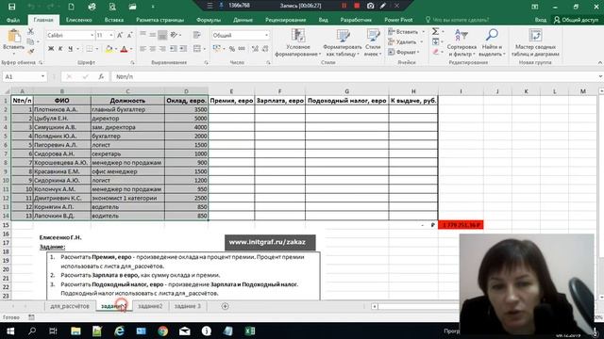Open the Calibri font name dropdown
Viewport: 604px width, 339px height.
(92, 35)
